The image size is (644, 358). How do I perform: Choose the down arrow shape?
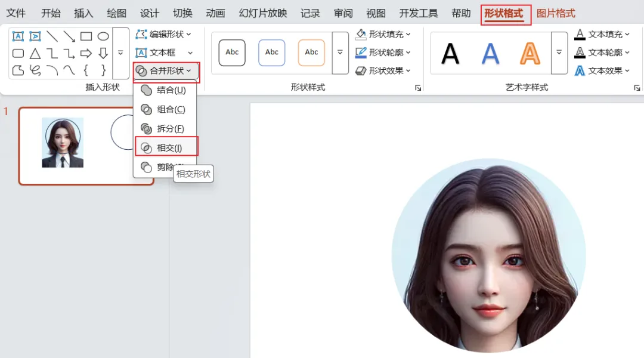click(103, 54)
